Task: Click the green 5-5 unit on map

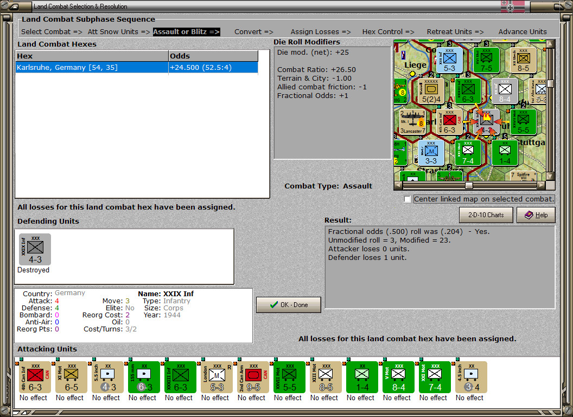Action: click(523, 122)
